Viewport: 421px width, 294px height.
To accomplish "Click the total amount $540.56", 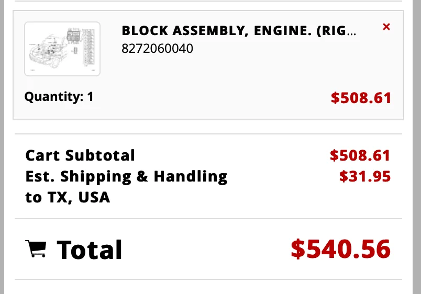I will [340, 249].
